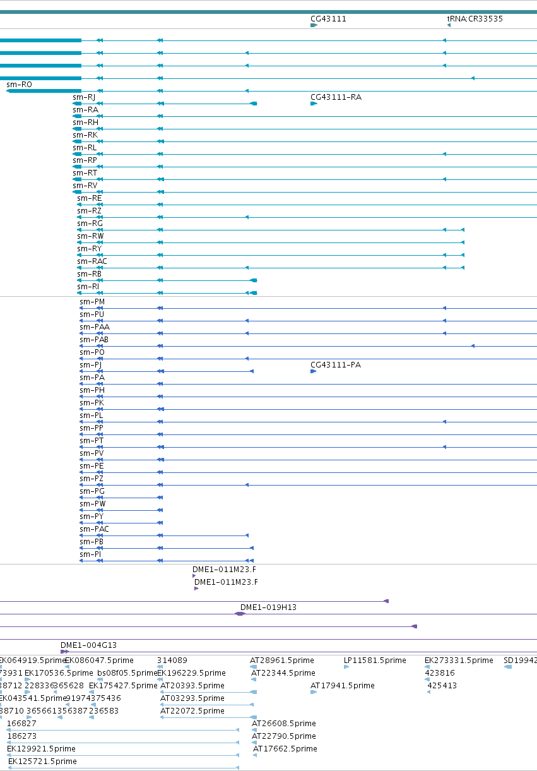This screenshot has height=771, width=537.
Task: Click the 423816 EST label
Action: (440, 673)
